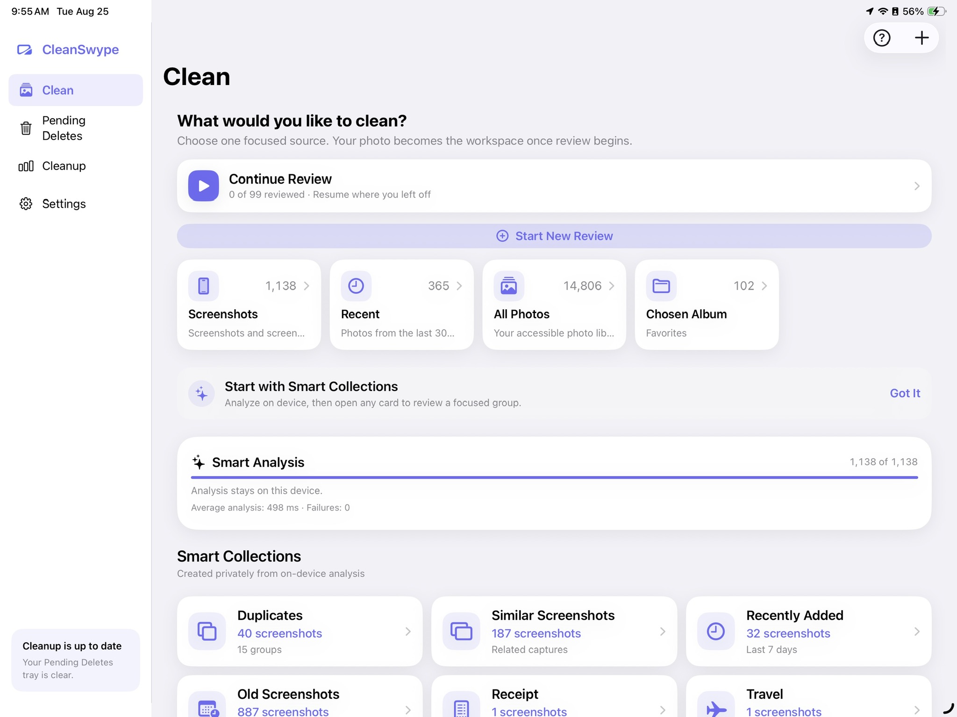Click the Settings gear icon
The width and height of the screenshot is (957, 717).
[x=26, y=204]
